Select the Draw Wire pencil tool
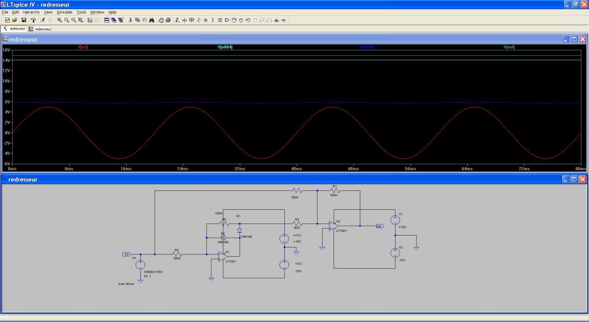This screenshot has width=589, height=322. click(178, 20)
